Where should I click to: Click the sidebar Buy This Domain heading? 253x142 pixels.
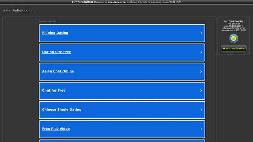pyautogui.click(x=234, y=21)
